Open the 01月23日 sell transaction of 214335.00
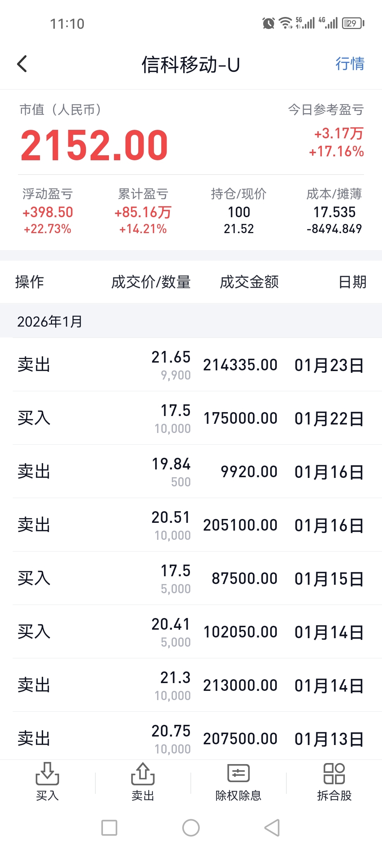The width and height of the screenshot is (382, 849). click(x=191, y=365)
